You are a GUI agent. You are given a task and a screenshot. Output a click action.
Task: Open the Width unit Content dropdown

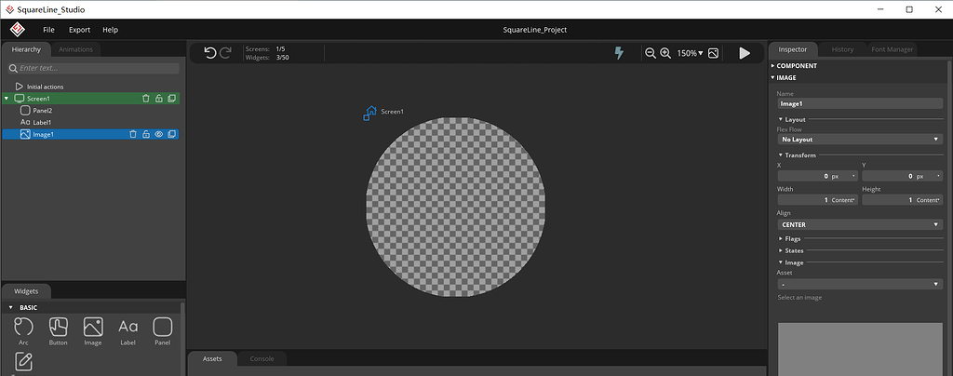[x=844, y=200]
